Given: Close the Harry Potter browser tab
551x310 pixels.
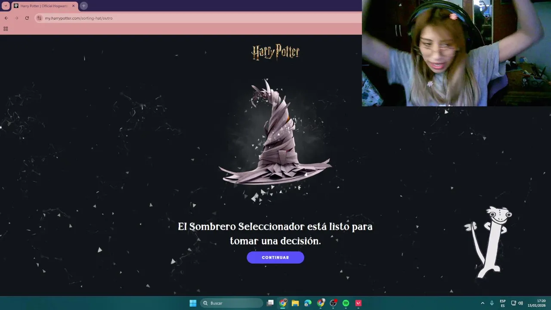Looking at the screenshot, I should (73, 6).
